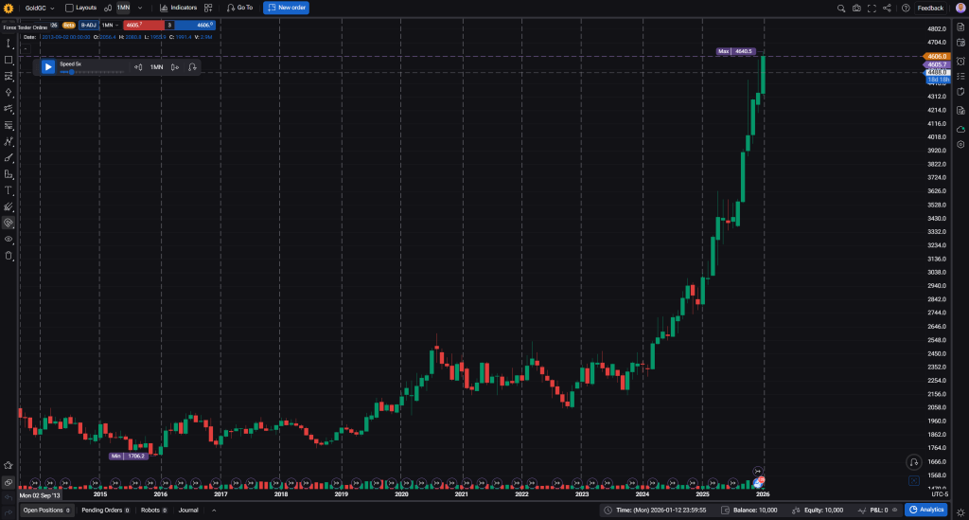969x520 pixels.
Task: Collapse the chart legend minus button
Action: click(26, 48)
